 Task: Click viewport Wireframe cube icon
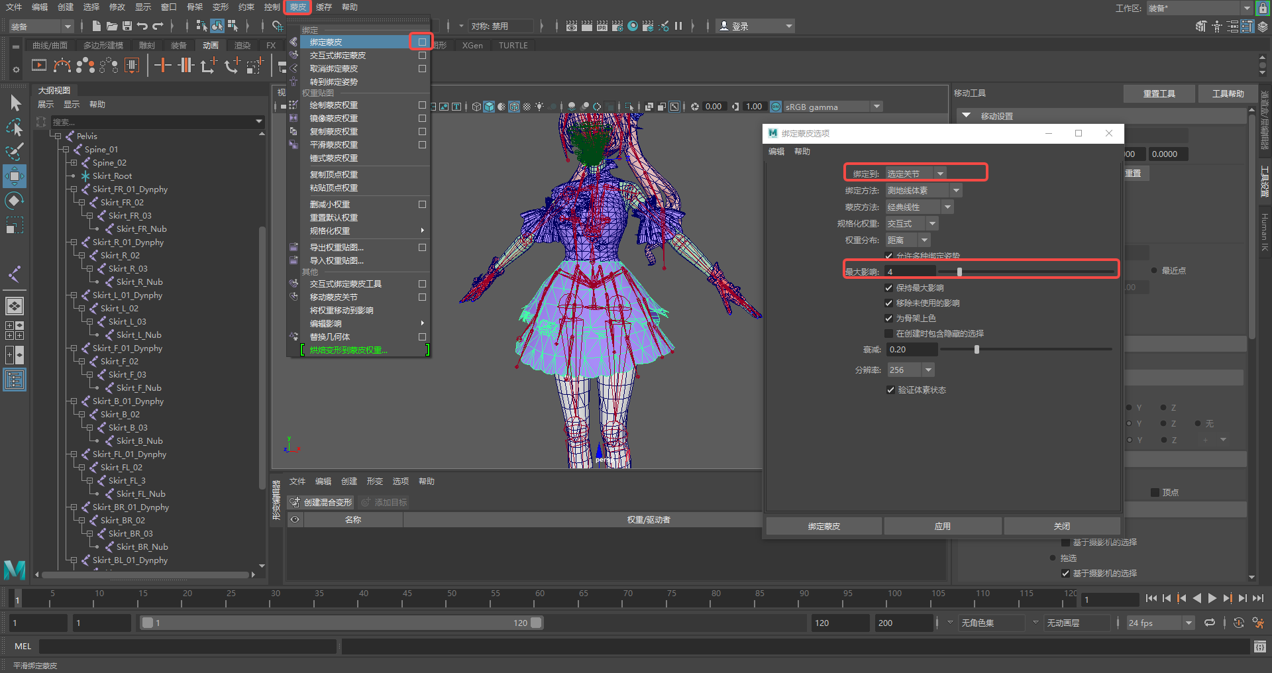click(x=476, y=107)
